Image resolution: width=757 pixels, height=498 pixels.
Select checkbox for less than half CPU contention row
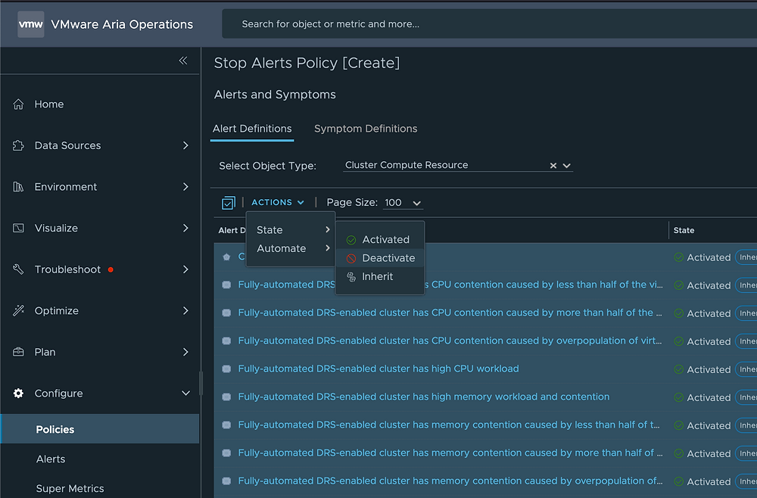click(226, 285)
